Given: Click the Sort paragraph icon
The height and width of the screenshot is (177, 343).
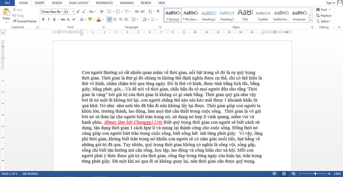Looking at the screenshot, I should [150, 11].
